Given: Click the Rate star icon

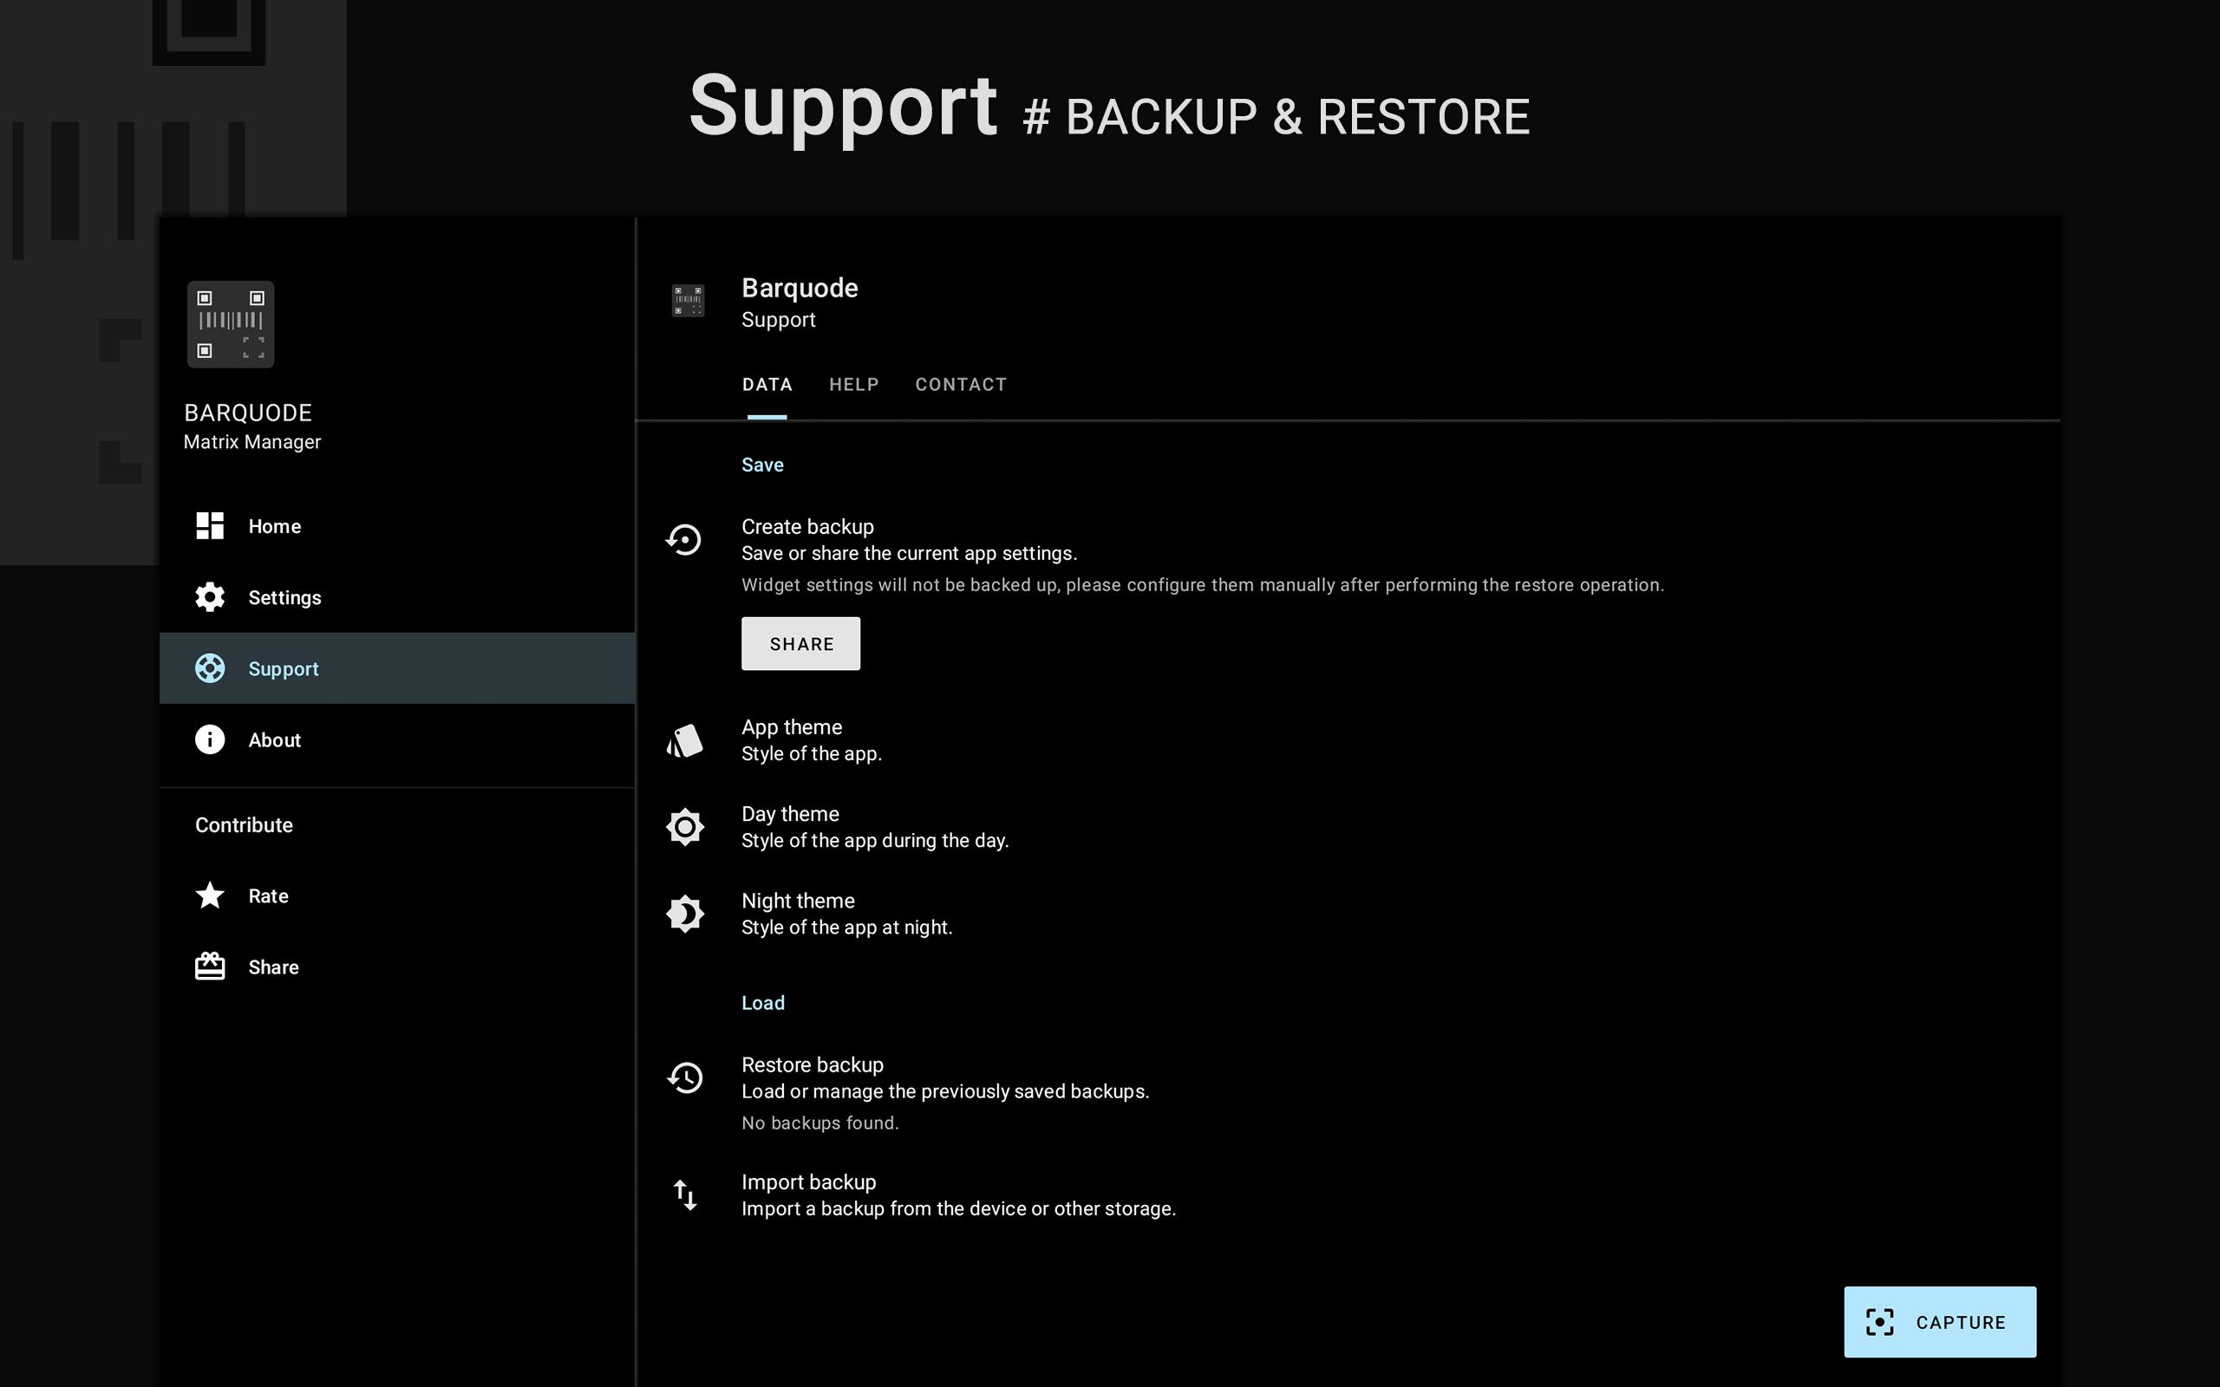Looking at the screenshot, I should click(x=210, y=895).
